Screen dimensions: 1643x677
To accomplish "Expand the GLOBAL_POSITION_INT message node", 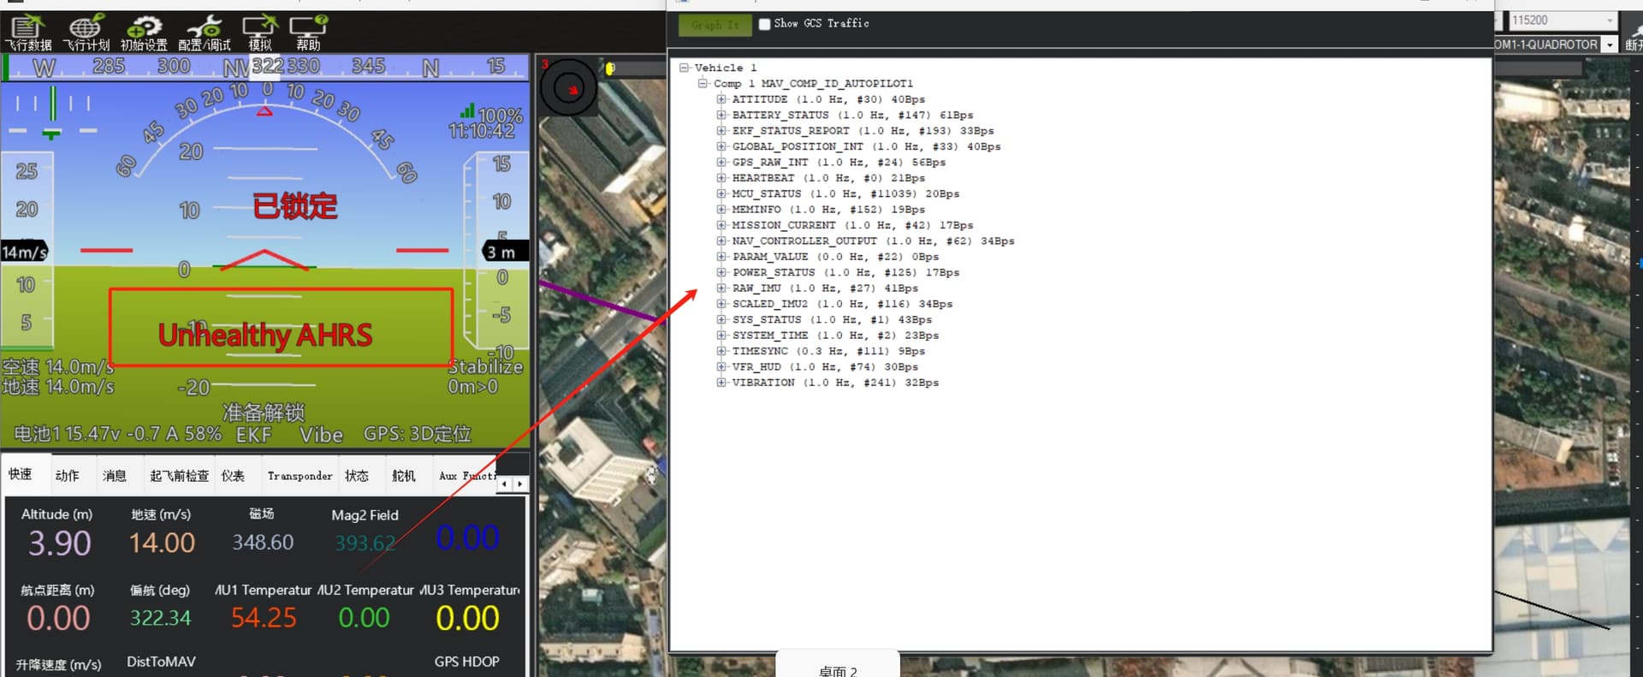I will 721,146.
